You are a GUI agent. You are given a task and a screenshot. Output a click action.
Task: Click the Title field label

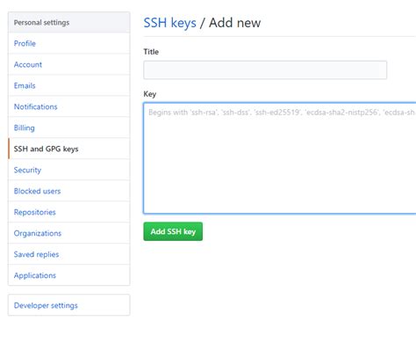pyautogui.click(x=151, y=52)
